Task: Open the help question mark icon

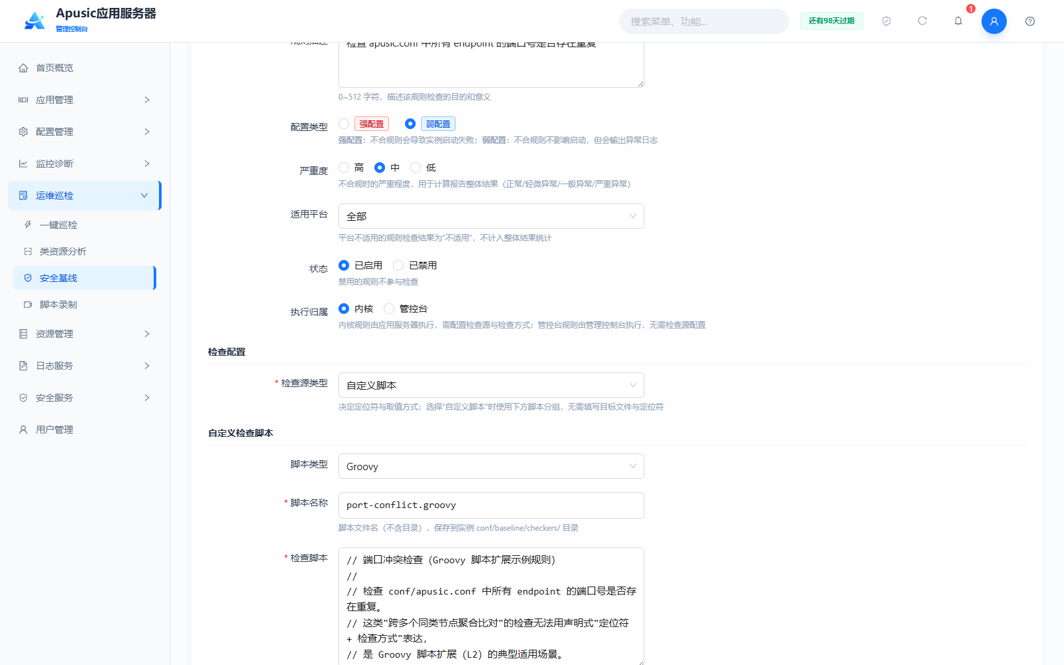Action: tap(1030, 21)
